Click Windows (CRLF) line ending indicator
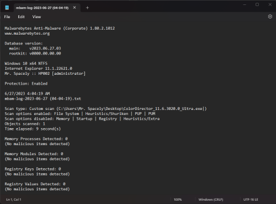276x204 pixels. coord(211,200)
